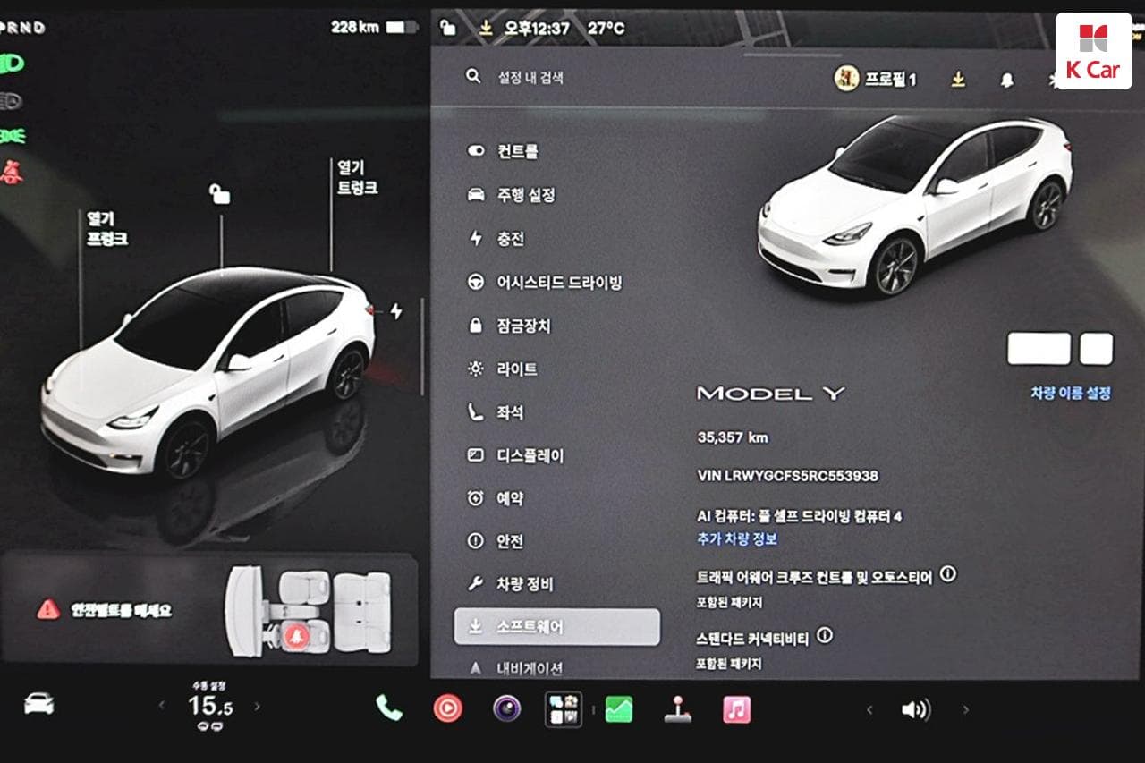Click the 차량 이름 설정 link
Screen dimensions: 1145x763
point(1071,393)
